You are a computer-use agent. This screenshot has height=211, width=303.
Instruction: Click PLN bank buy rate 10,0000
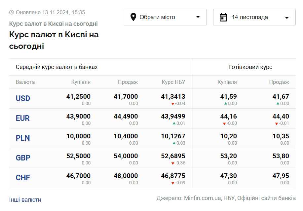[x=78, y=136]
